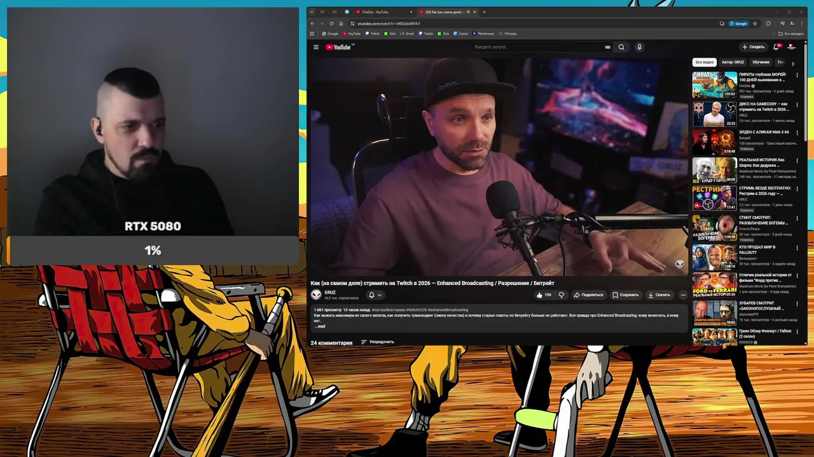Open РЕАЛЬНАЯ ИСТОРИЯ Лио Шарпа video thumbnail

(x=714, y=170)
